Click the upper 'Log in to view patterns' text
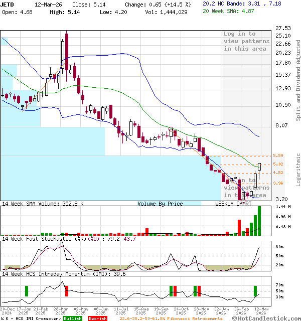Viewport: 301px width, 321px height. pyautogui.click(x=246, y=41)
